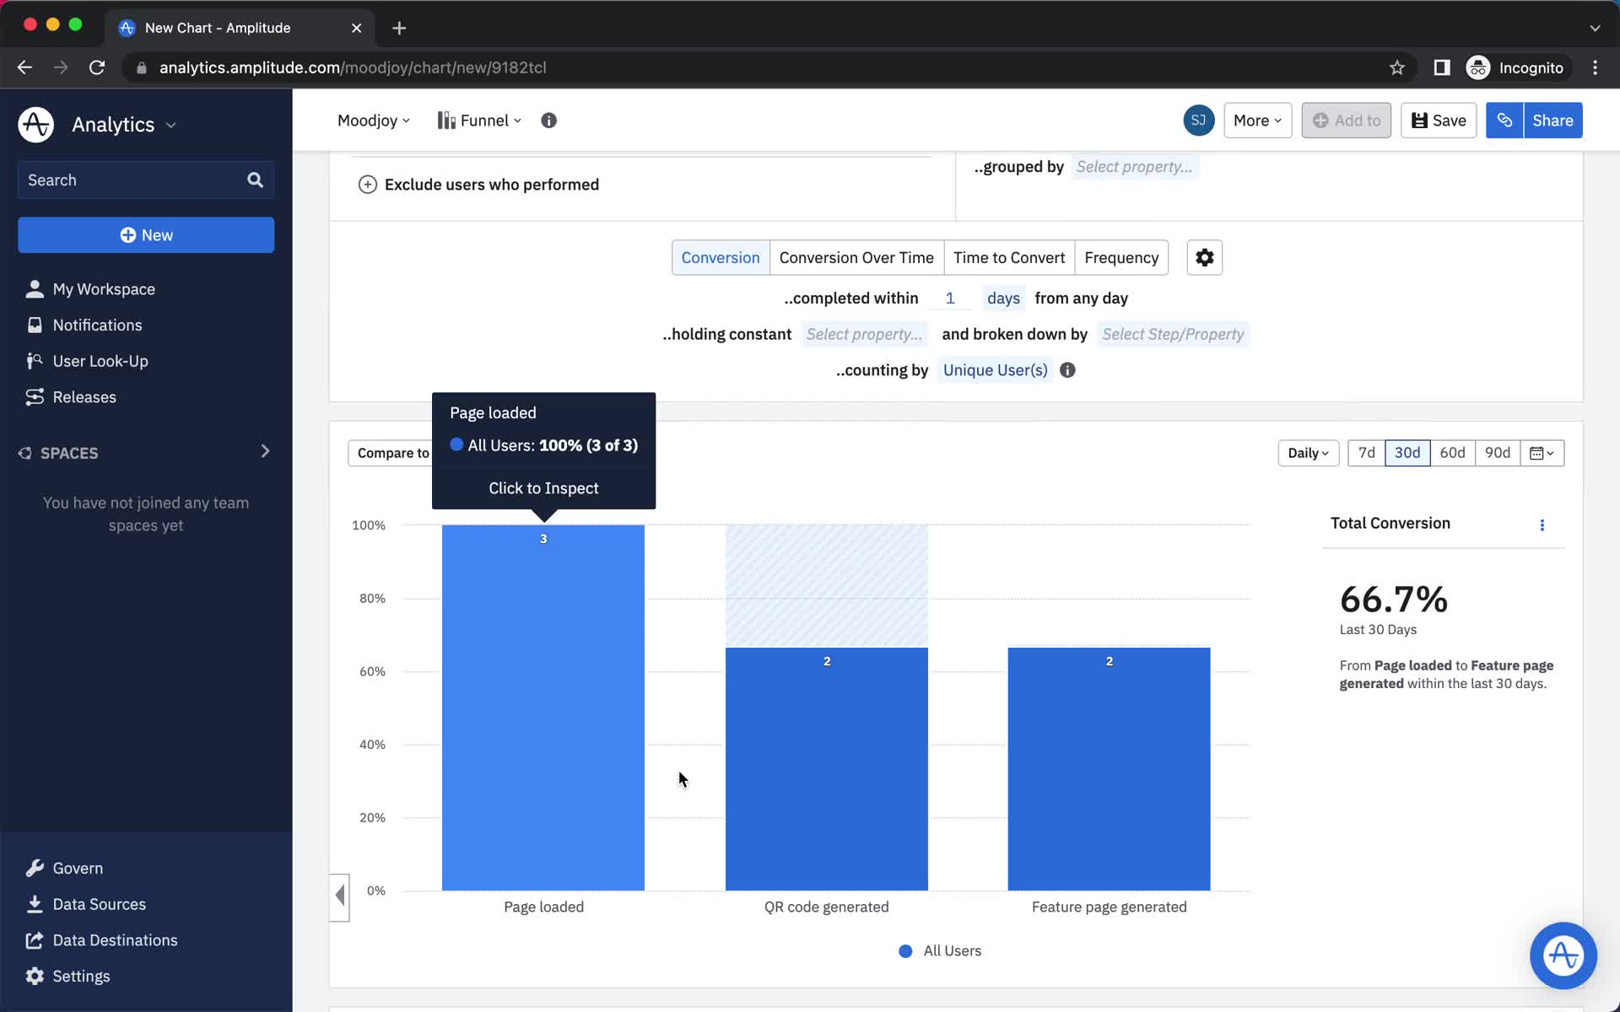This screenshot has width=1620, height=1012.
Task: Expand the Moodjoy project dropdown
Action: (372, 120)
